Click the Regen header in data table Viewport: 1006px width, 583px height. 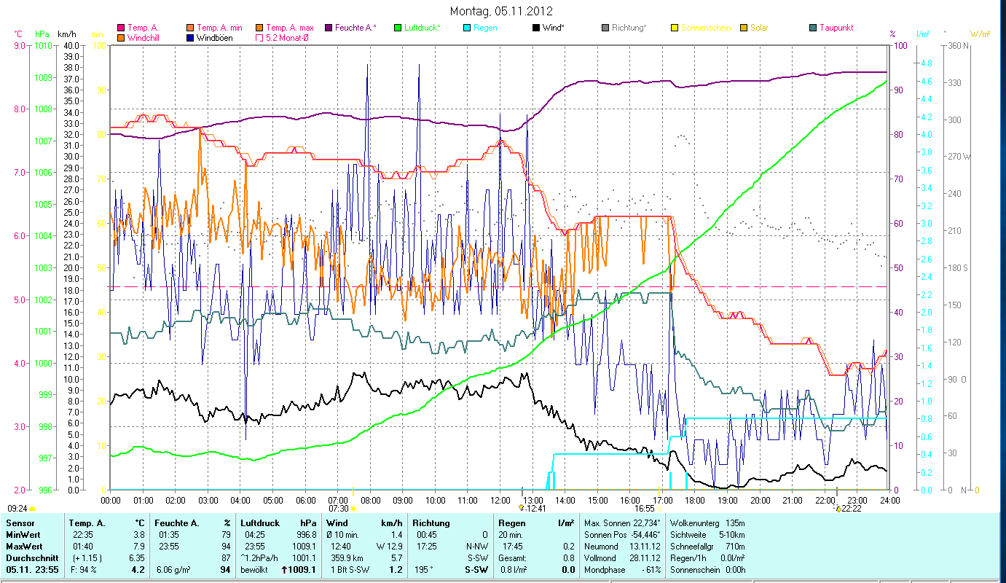(x=511, y=523)
